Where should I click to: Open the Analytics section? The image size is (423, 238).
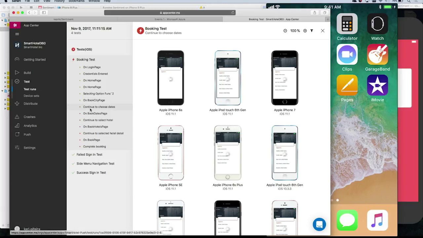(30, 126)
